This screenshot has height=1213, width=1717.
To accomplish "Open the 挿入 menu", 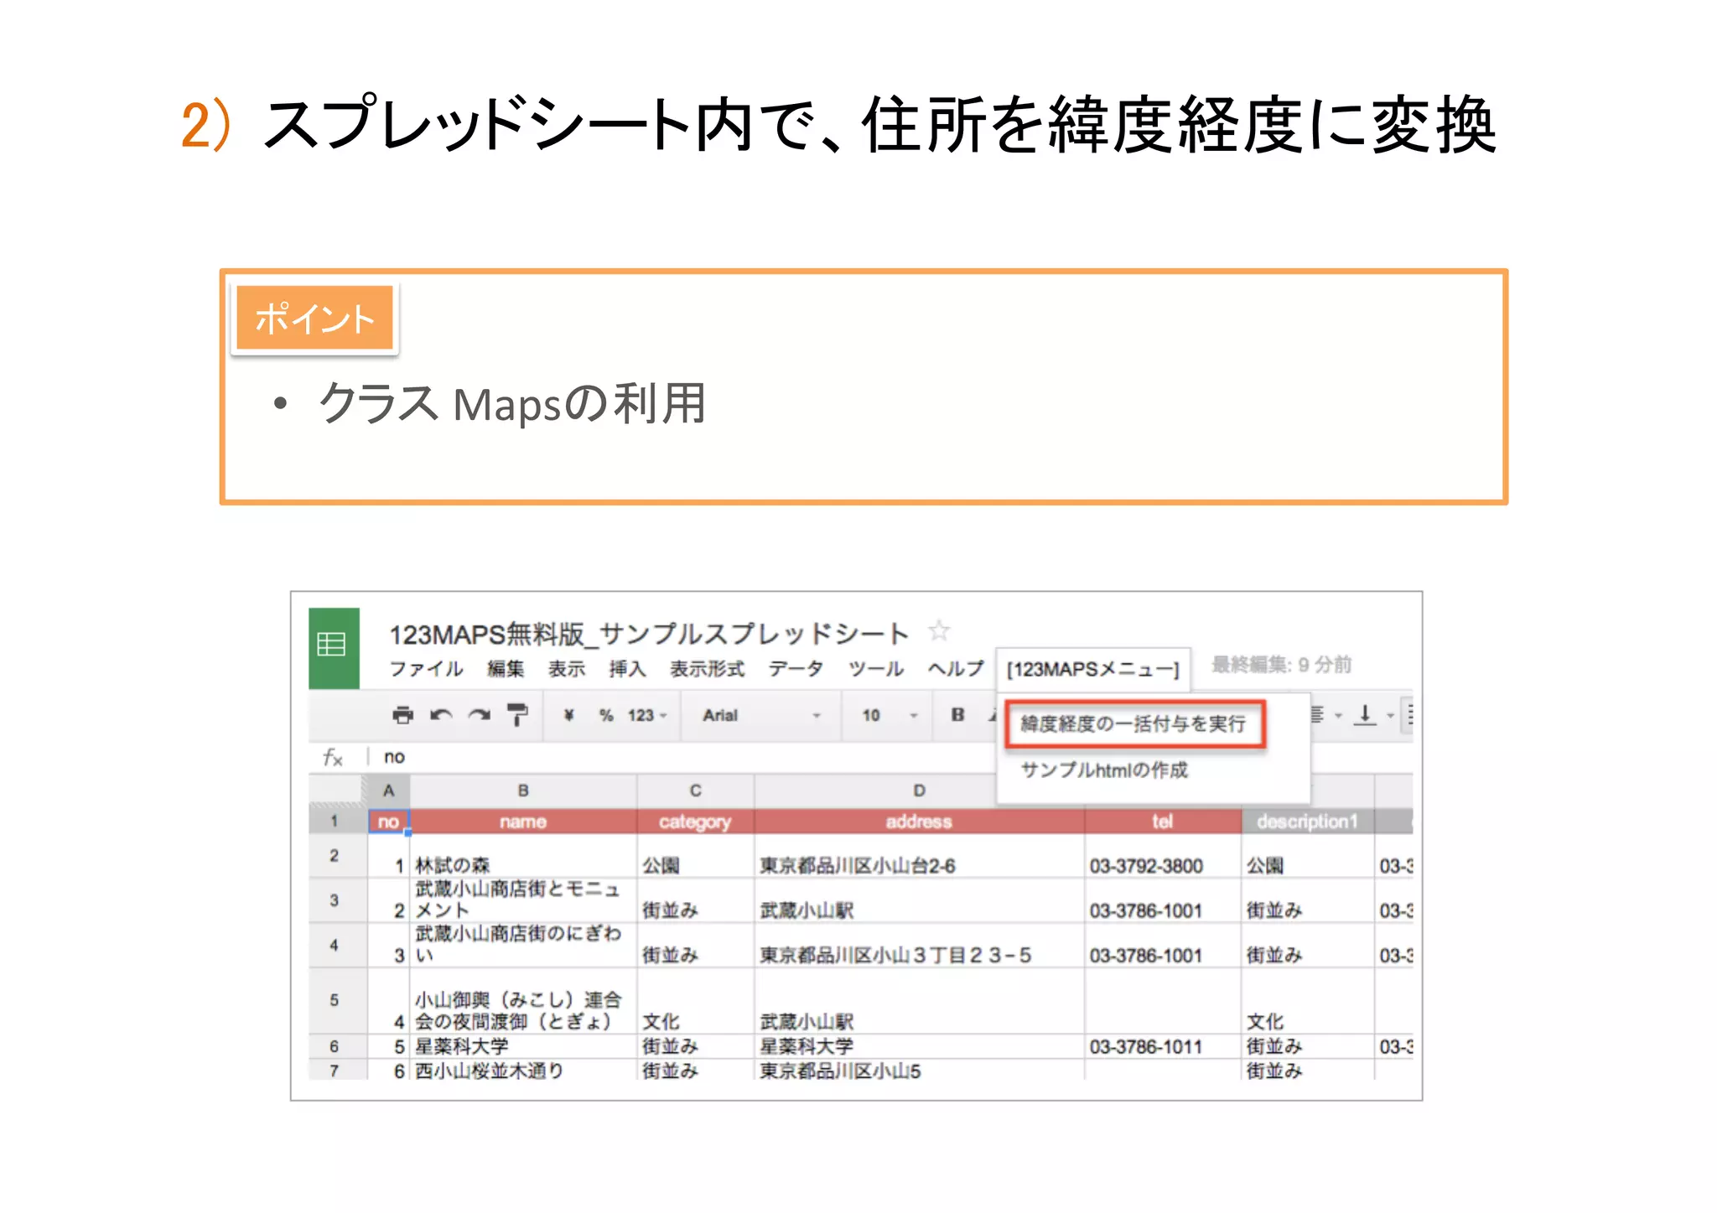I will (x=627, y=668).
